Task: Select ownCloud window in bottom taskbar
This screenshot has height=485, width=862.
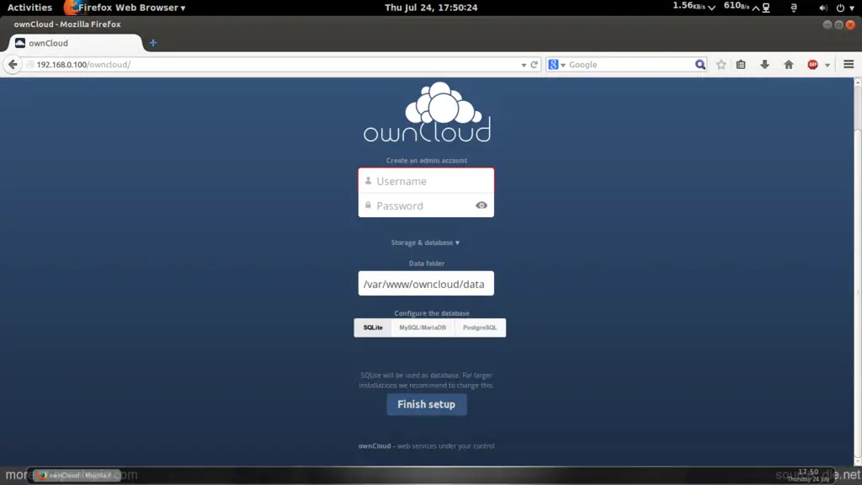Action: [77, 475]
